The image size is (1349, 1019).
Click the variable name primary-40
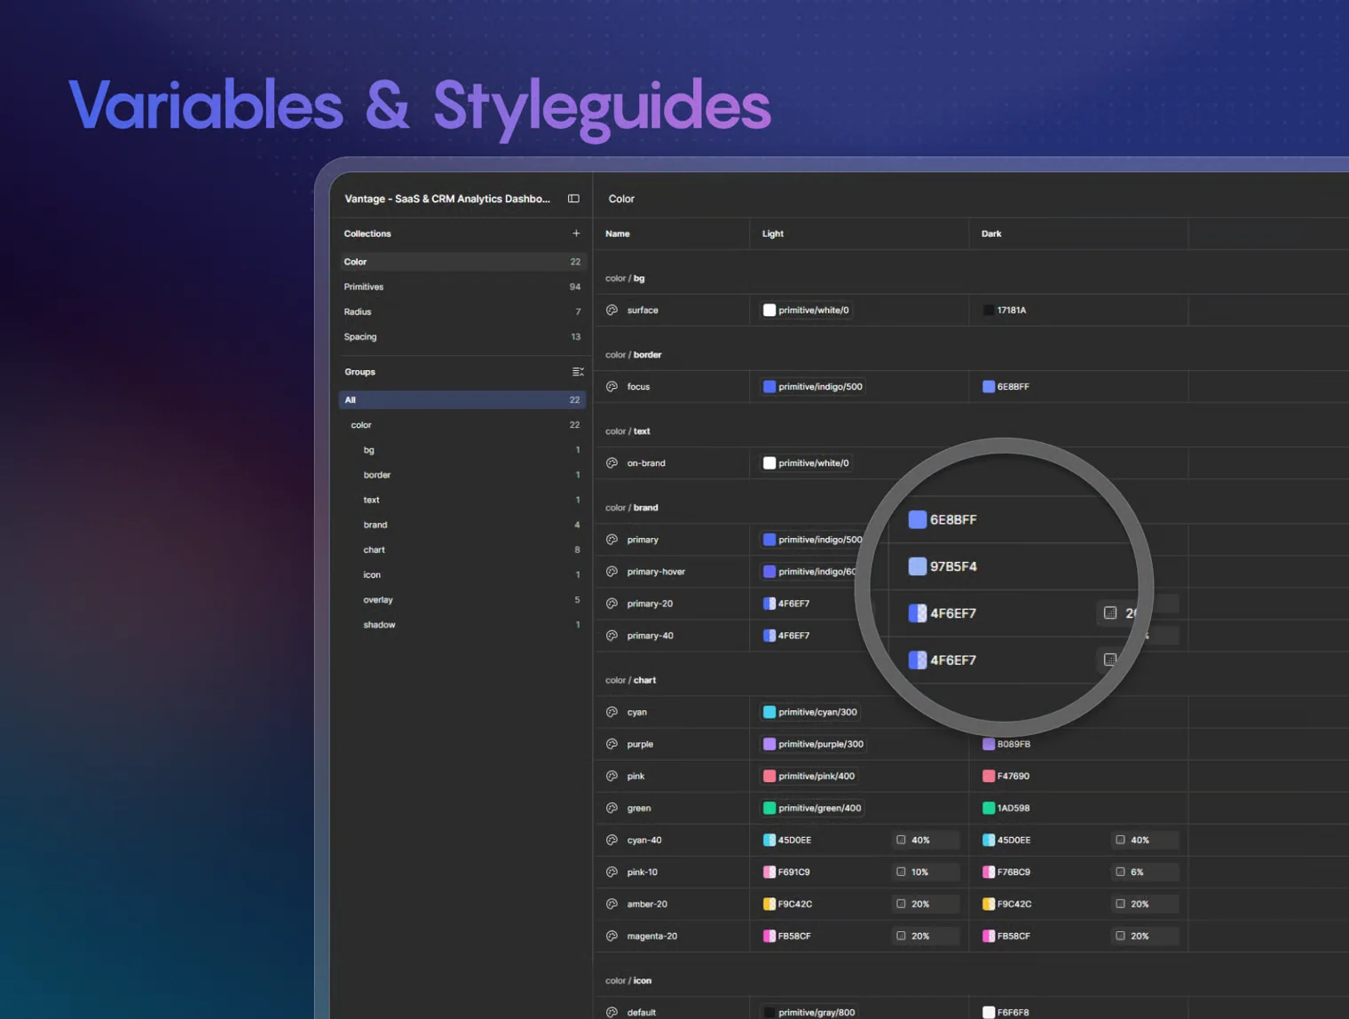(650, 636)
